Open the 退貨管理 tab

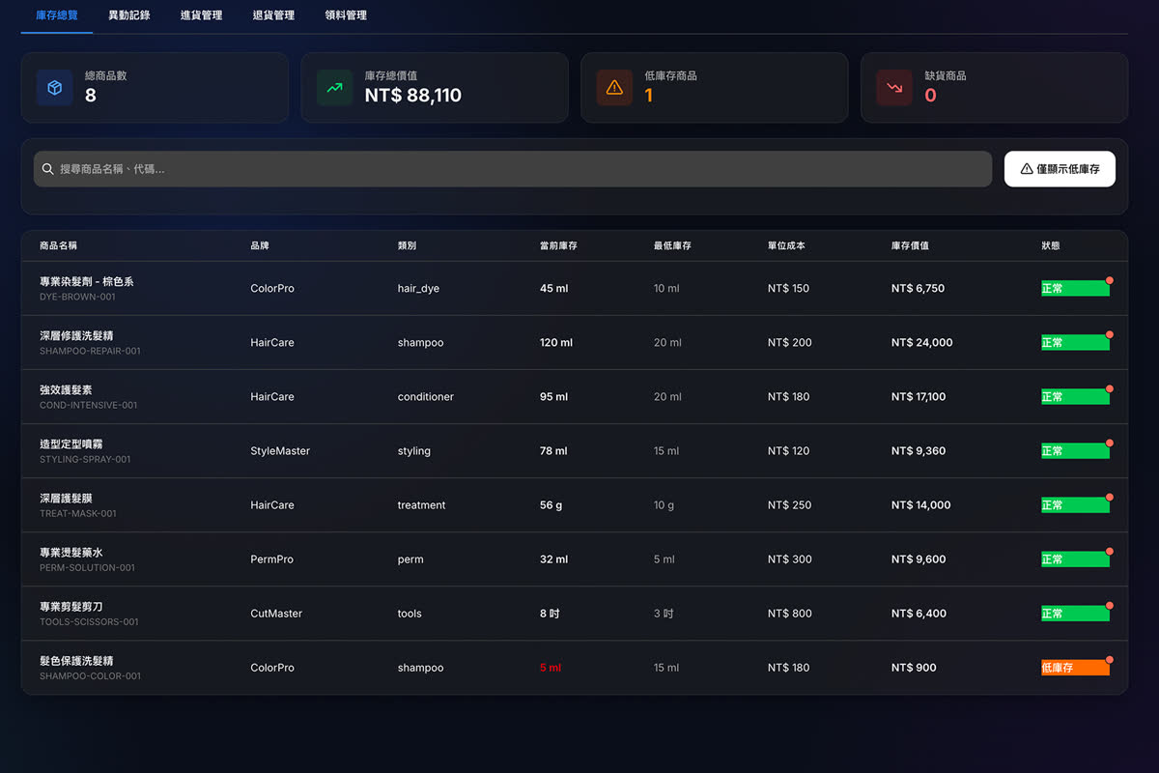click(x=273, y=15)
